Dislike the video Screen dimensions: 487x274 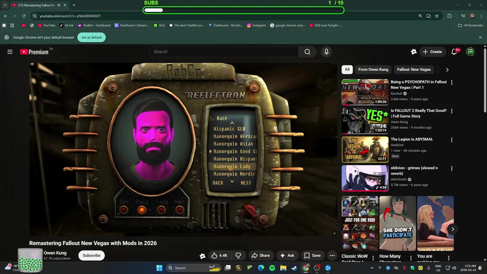(x=239, y=255)
